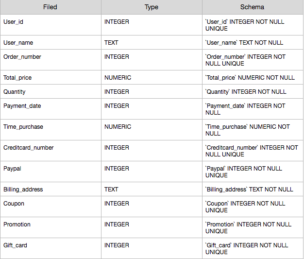Click the Filed column header
The image size is (304, 259).
(x=51, y=7)
